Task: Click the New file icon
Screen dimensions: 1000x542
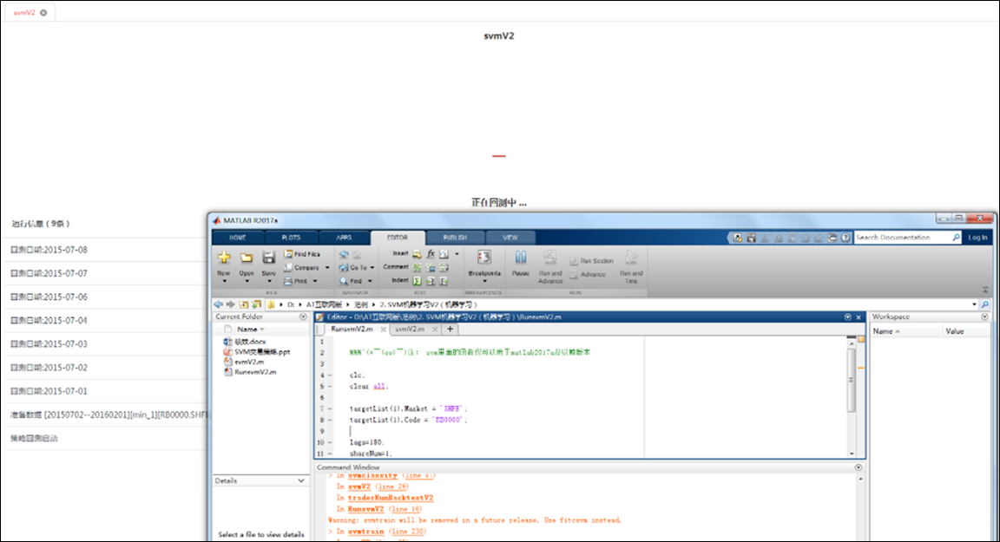Action: click(x=223, y=257)
